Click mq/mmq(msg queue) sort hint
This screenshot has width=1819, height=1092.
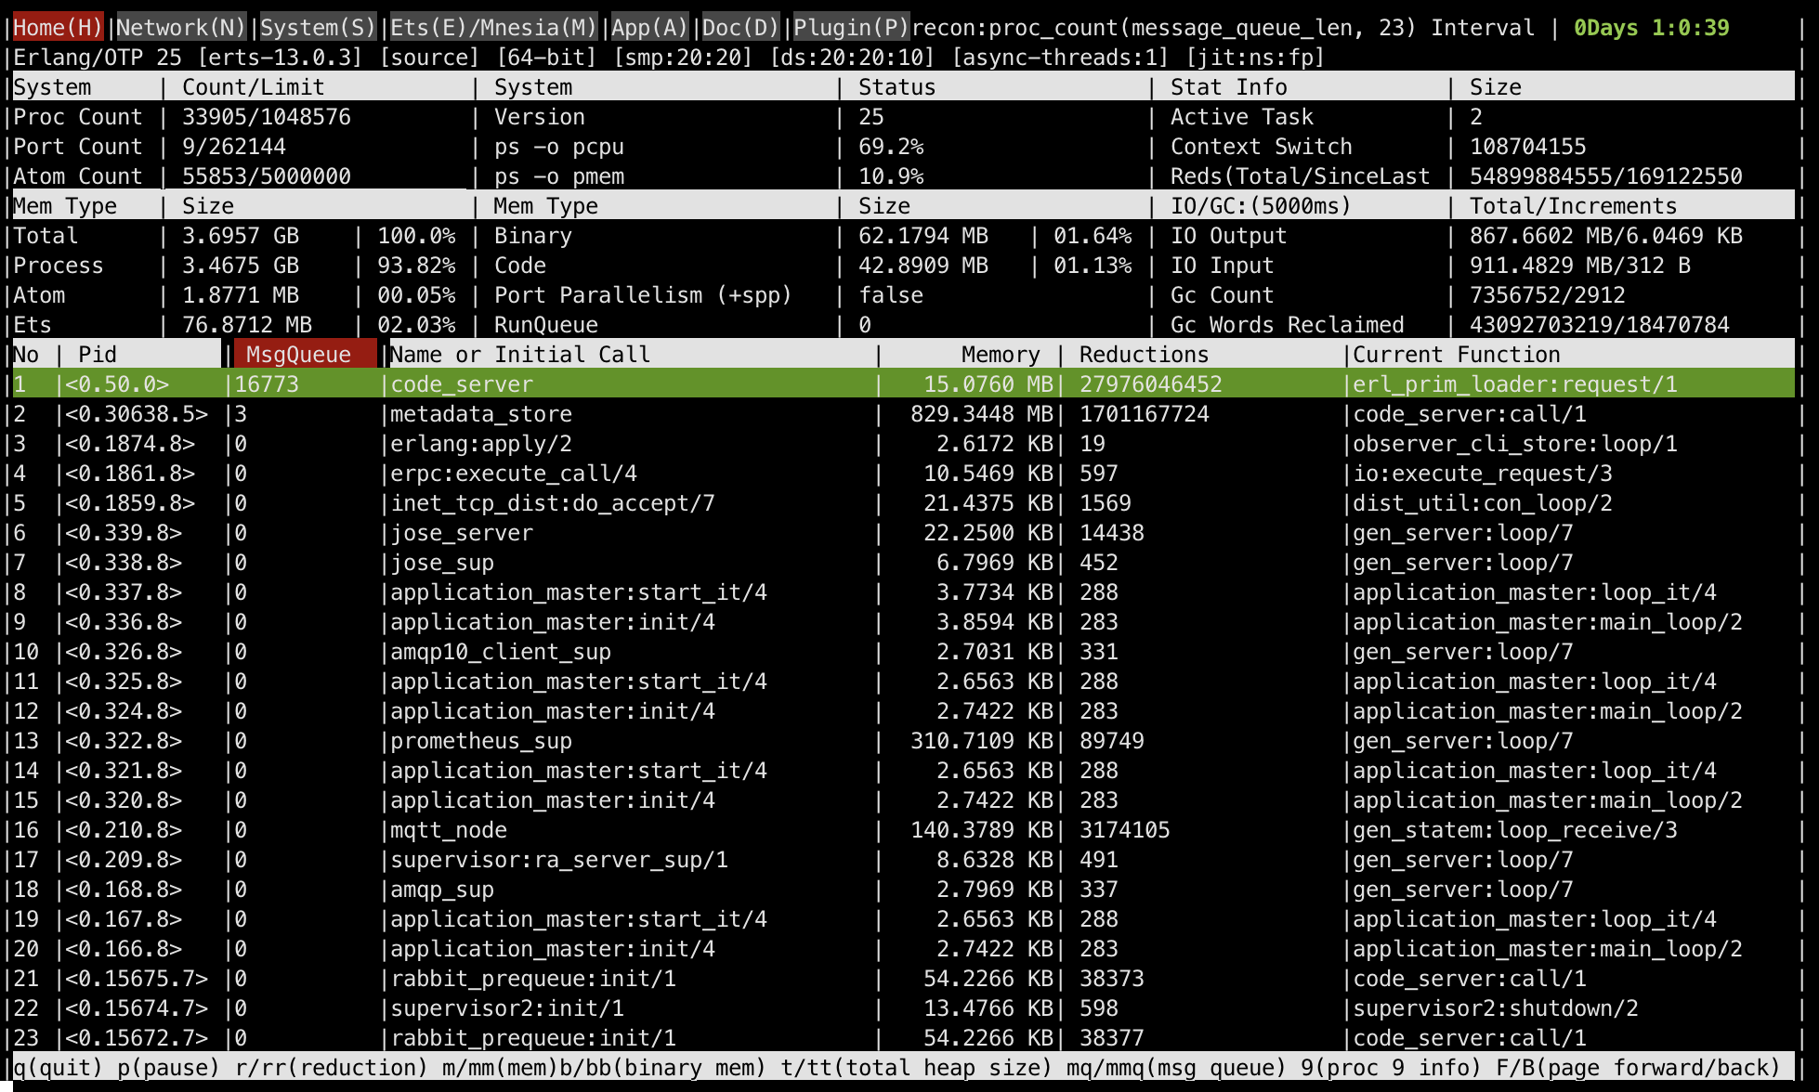click(x=1174, y=1068)
